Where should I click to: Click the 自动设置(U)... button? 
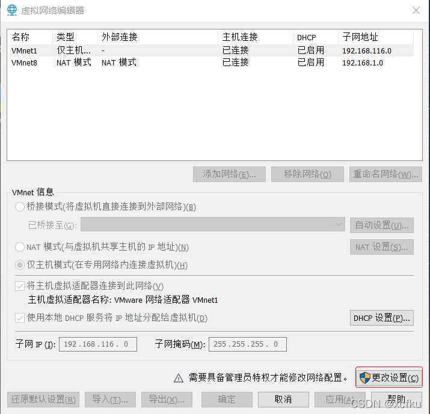tap(382, 225)
